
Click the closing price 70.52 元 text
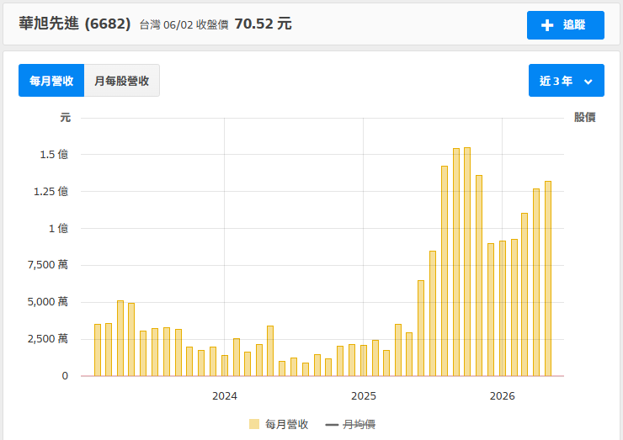pos(263,24)
